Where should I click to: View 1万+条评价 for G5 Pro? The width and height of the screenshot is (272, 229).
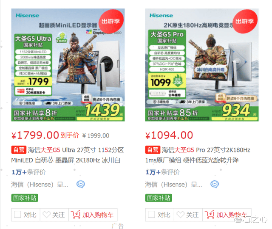click(x=162, y=172)
